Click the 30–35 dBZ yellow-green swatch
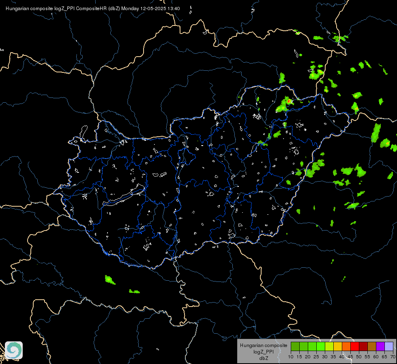 [x=329, y=346]
